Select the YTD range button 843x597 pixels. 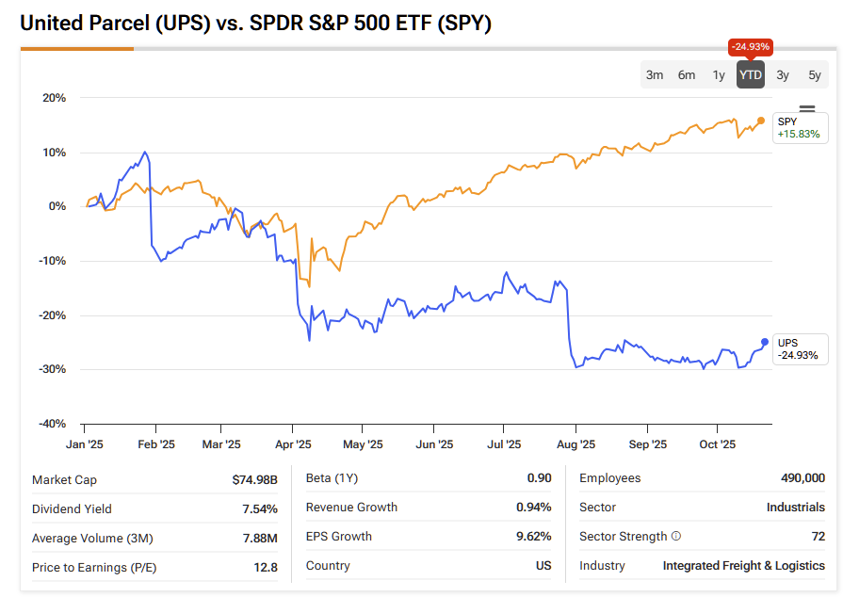(751, 75)
